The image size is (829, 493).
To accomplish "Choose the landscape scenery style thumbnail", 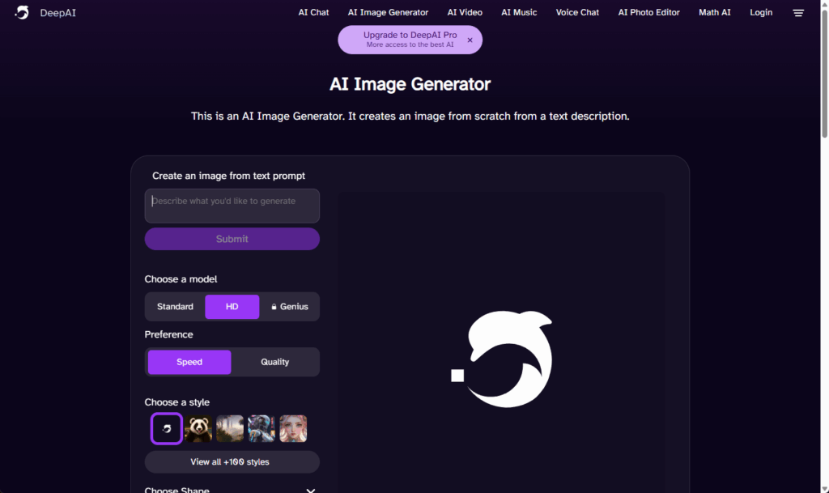I will 230,428.
